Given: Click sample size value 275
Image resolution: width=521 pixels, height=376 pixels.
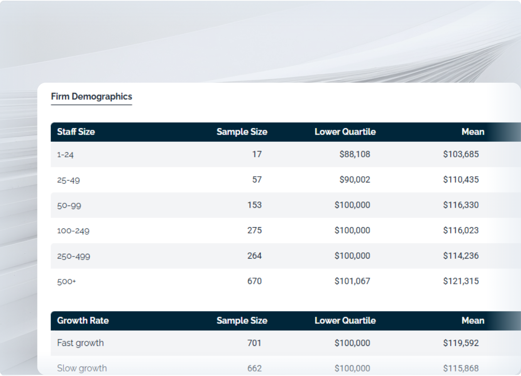Looking at the screenshot, I should (255, 230).
